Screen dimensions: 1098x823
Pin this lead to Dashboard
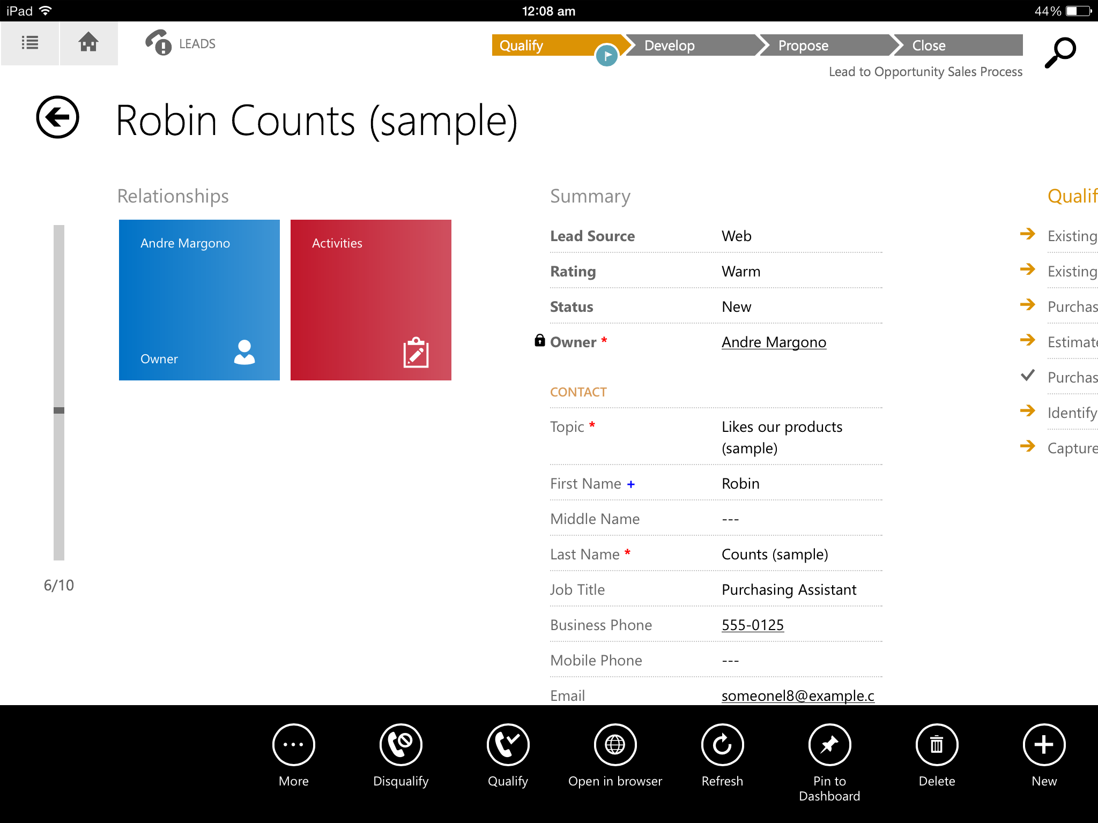click(829, 745)
